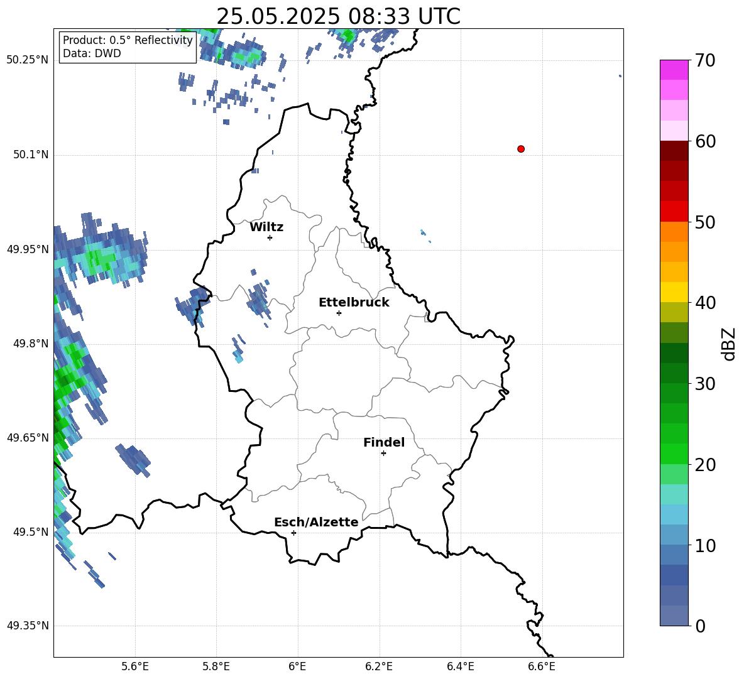Click the 0 value on the colorbar
This screenshot has height=679, width=744.
[x=701, y=626]
